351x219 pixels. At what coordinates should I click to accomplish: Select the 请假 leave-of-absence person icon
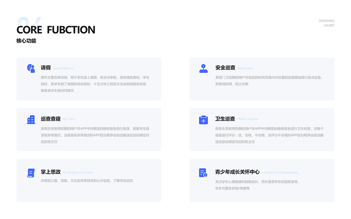point(31,68)
